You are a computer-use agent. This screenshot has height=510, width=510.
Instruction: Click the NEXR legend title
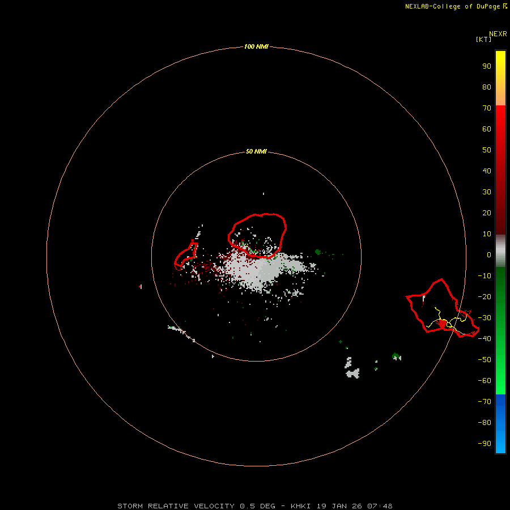(498, 34)
